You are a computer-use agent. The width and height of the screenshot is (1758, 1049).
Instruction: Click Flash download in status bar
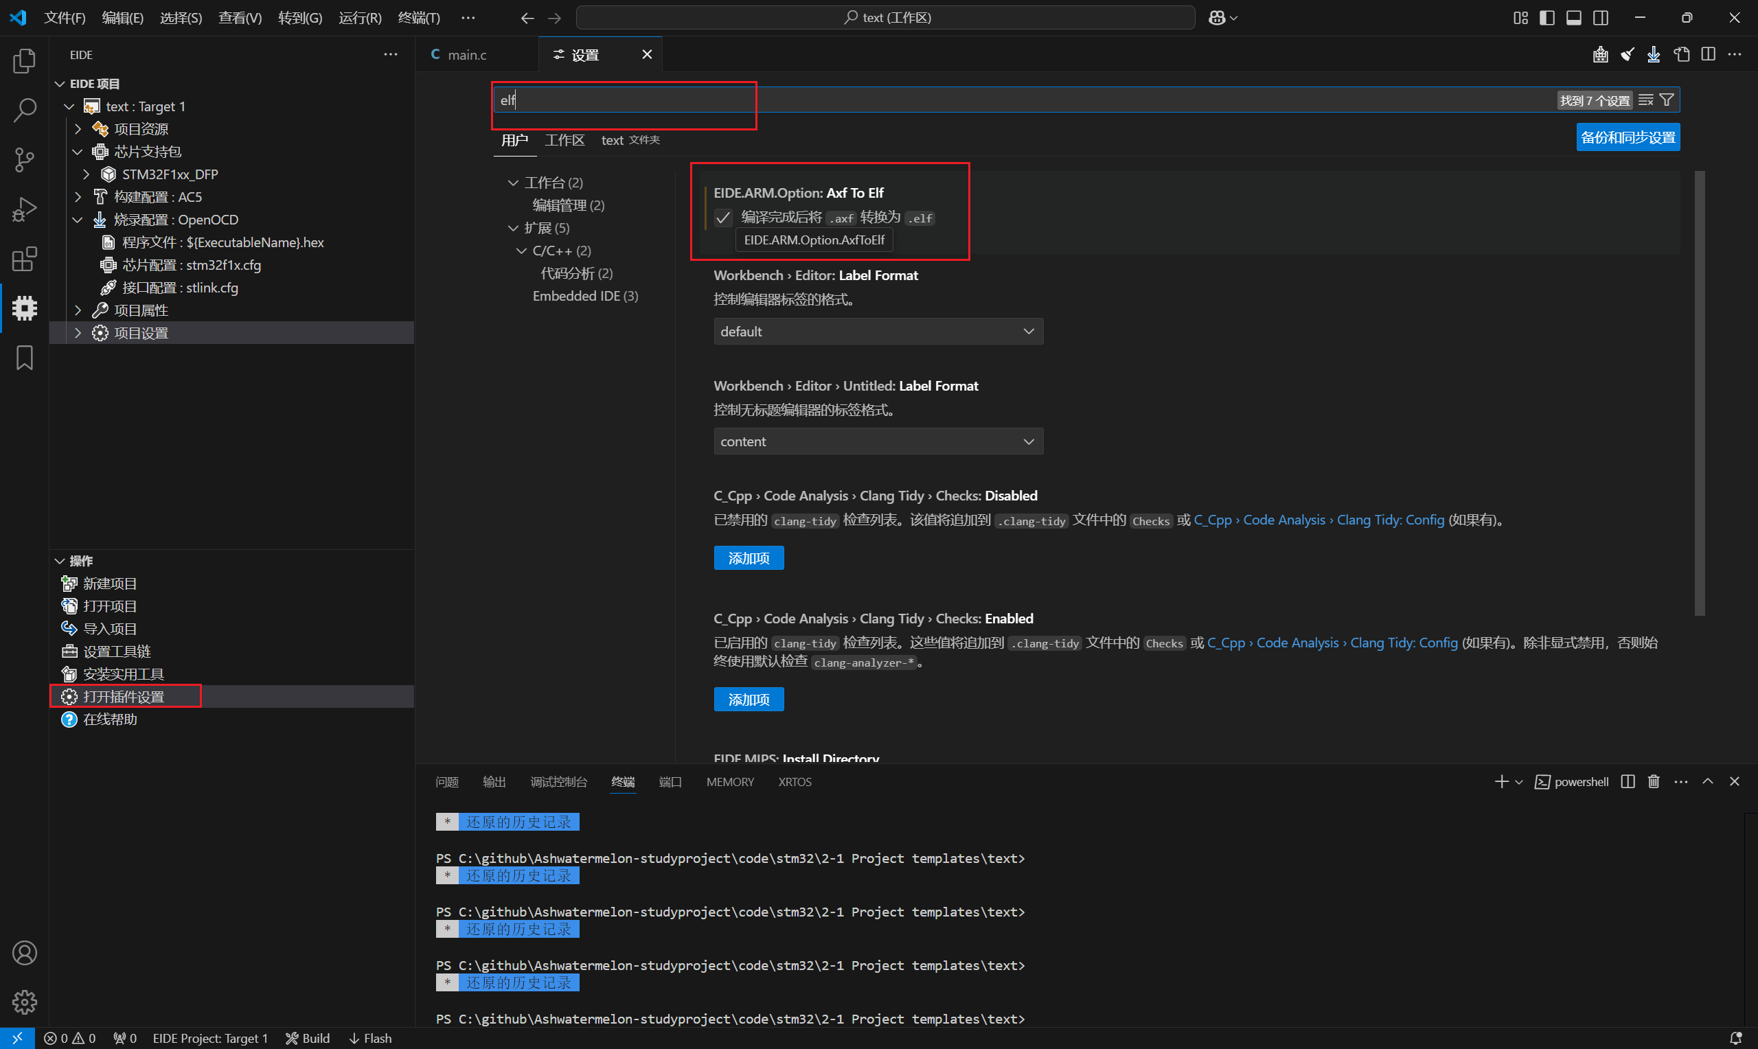[x=370, y=1038]
